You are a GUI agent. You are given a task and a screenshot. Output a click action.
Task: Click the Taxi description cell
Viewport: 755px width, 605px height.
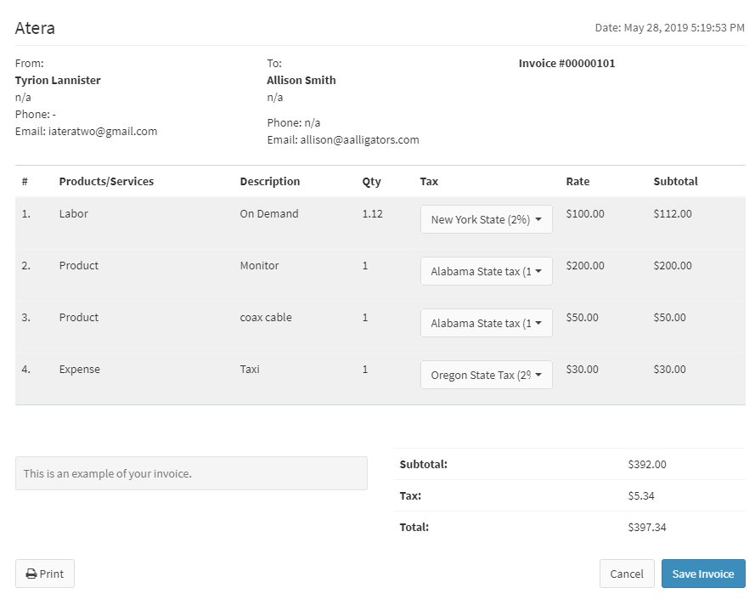250,369
